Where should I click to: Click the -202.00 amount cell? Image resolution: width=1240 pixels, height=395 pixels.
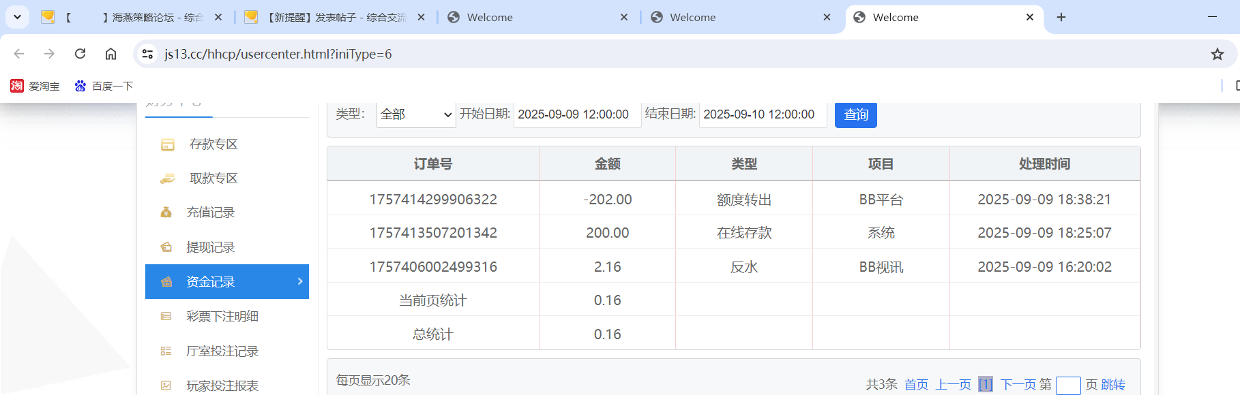tap(608, 200)
